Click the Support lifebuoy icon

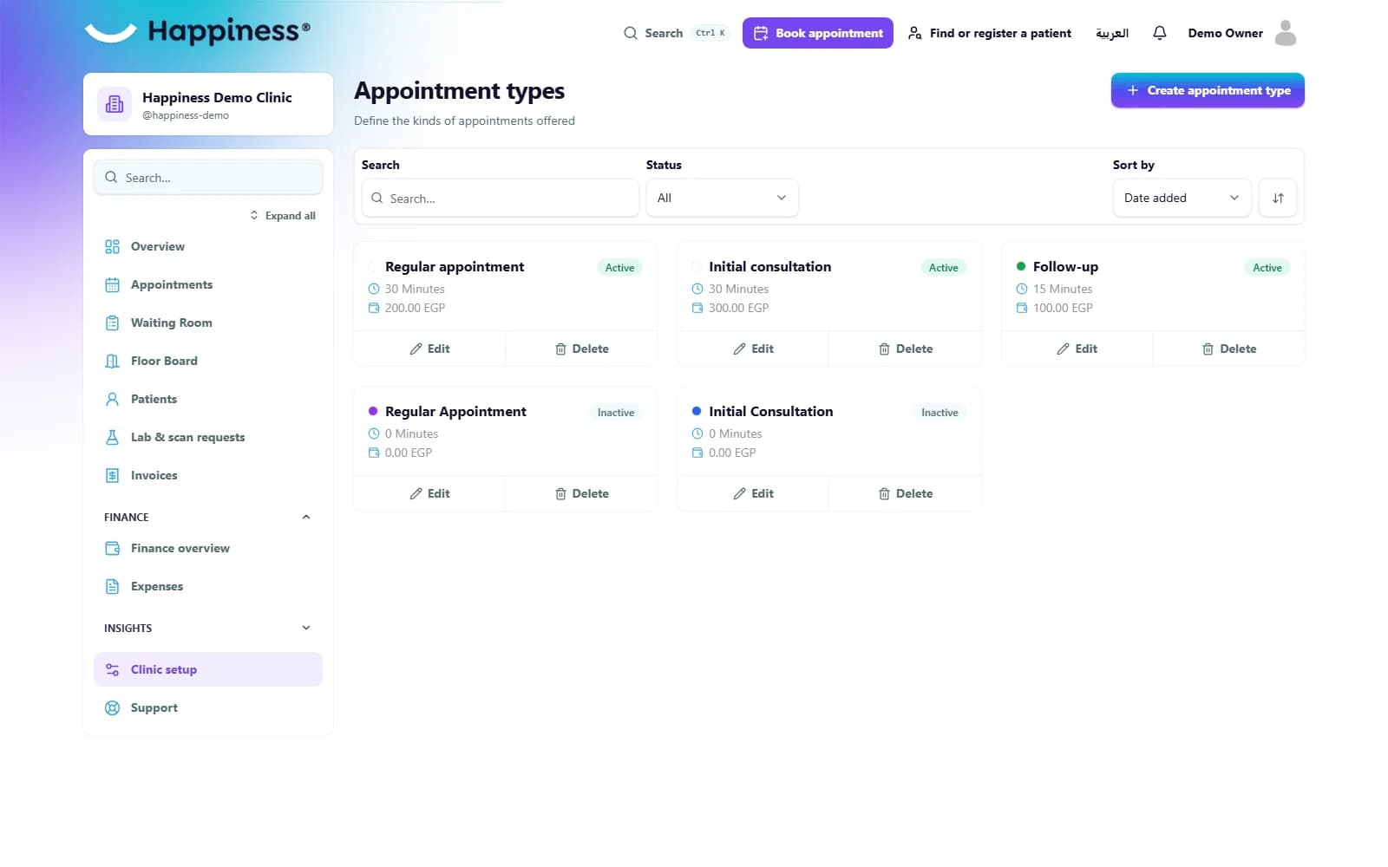(x=112, y=707)
